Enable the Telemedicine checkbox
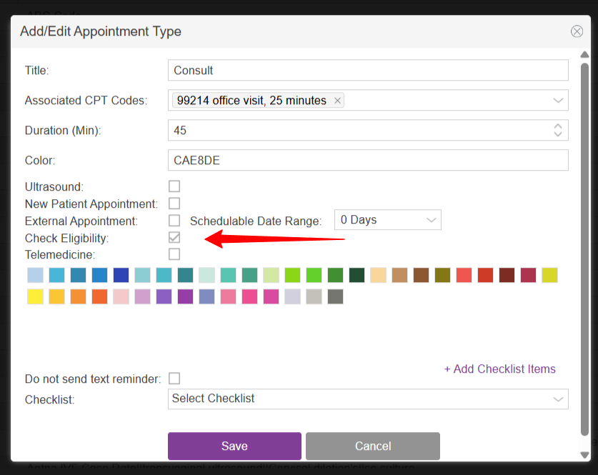This screenshot has width=598, height=475. tap(174, 254)
